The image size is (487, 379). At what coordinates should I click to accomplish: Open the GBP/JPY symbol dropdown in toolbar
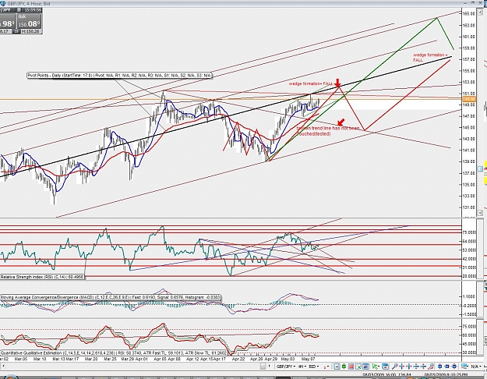pyautogui.click(x=286, y=367)
